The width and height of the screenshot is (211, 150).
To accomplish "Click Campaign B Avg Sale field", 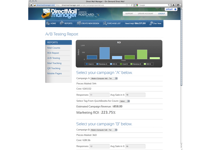I will click(135, 146).
